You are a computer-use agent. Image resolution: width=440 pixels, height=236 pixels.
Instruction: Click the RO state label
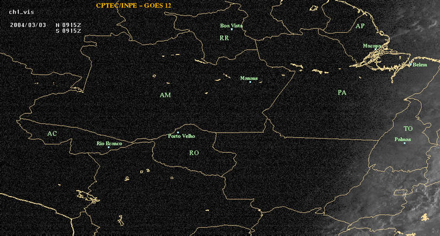[194, 153]
